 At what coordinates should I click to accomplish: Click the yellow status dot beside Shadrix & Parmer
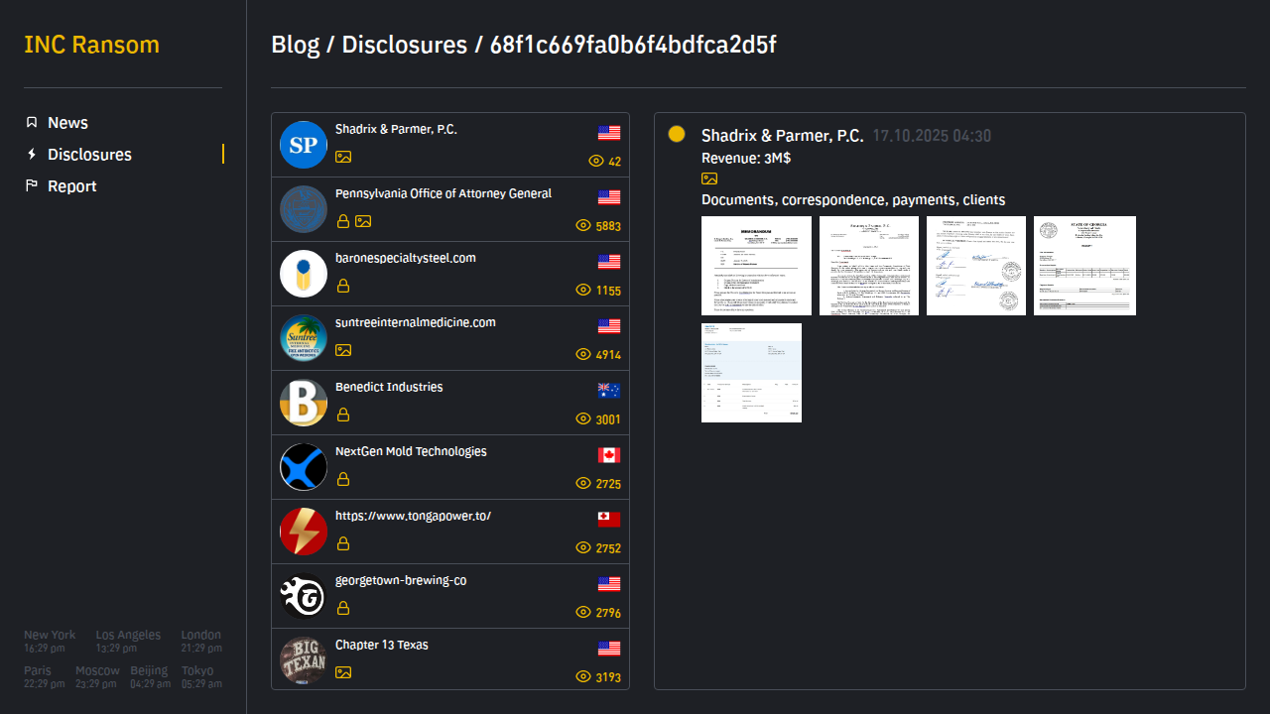(677, 135)
